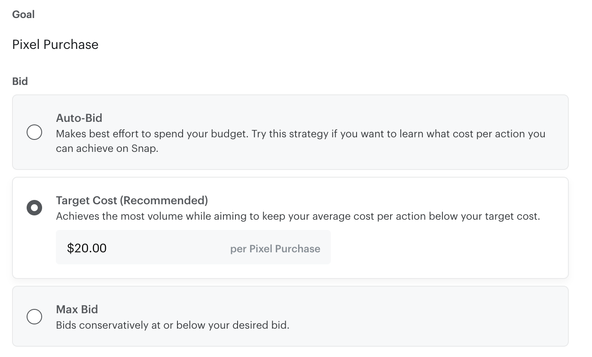Click the Max Bid option title

pos(77,309)
